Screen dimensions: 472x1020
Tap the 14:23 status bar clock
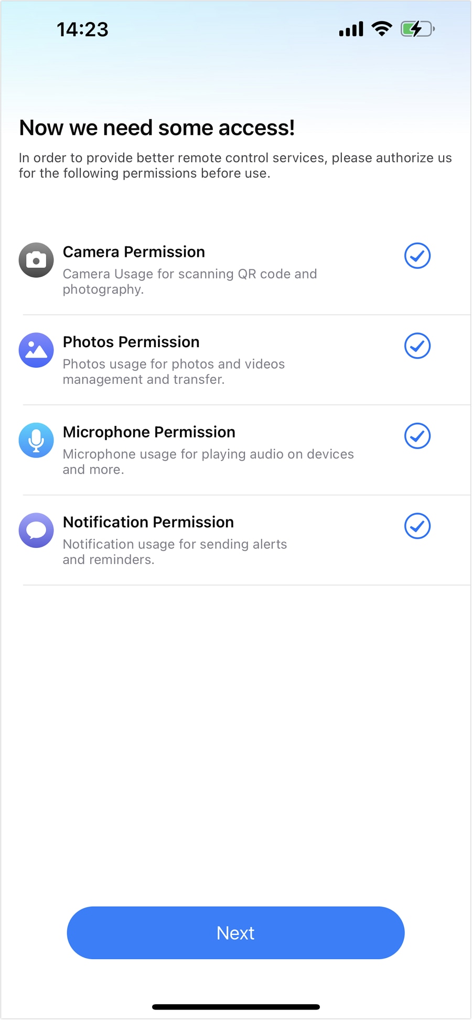[82, 29]
